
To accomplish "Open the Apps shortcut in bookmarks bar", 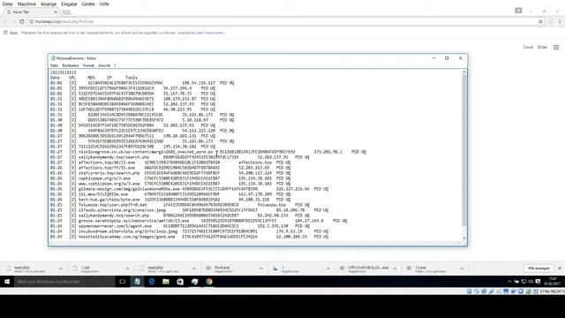I will pos(11,33).
